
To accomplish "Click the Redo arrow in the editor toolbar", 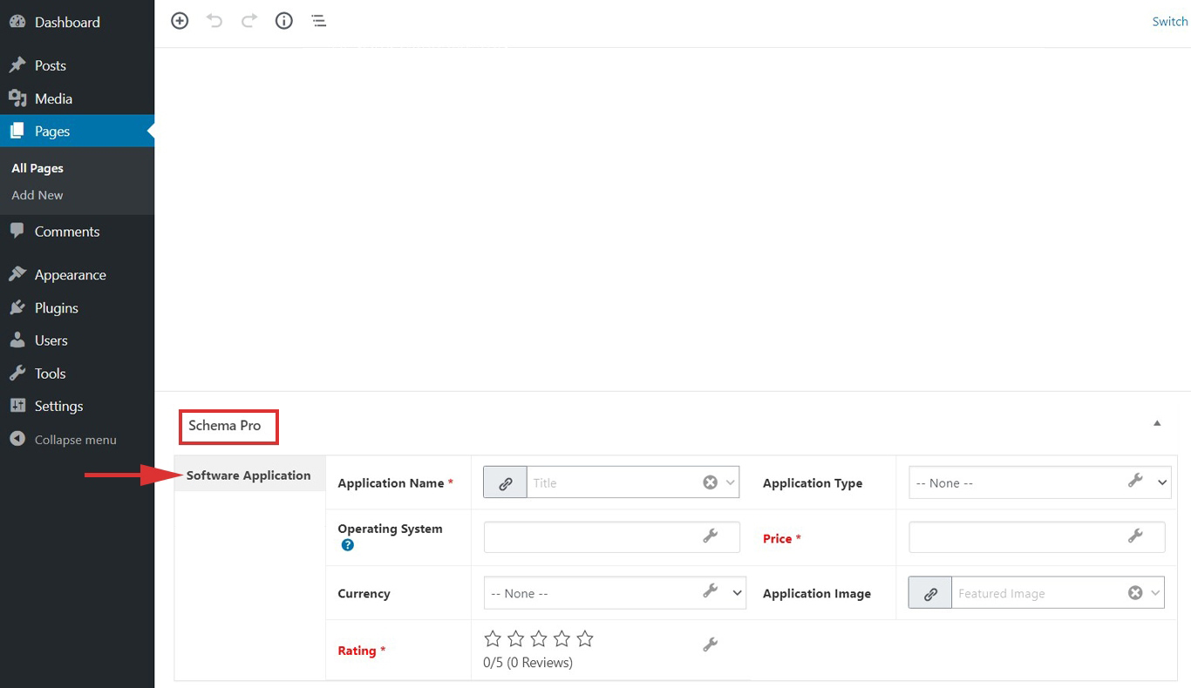I will [x=249, y=20].
